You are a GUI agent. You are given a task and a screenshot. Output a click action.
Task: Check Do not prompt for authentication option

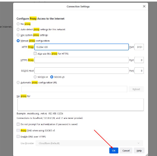[18, 124]
